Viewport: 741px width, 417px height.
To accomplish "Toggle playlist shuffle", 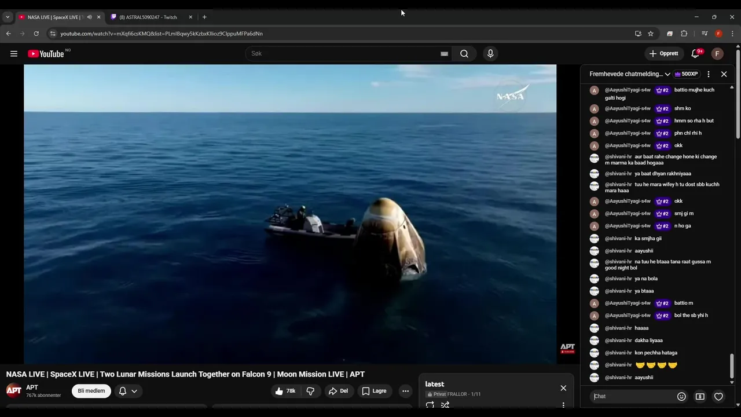I will pyautogui.click(x=445, y=405).
